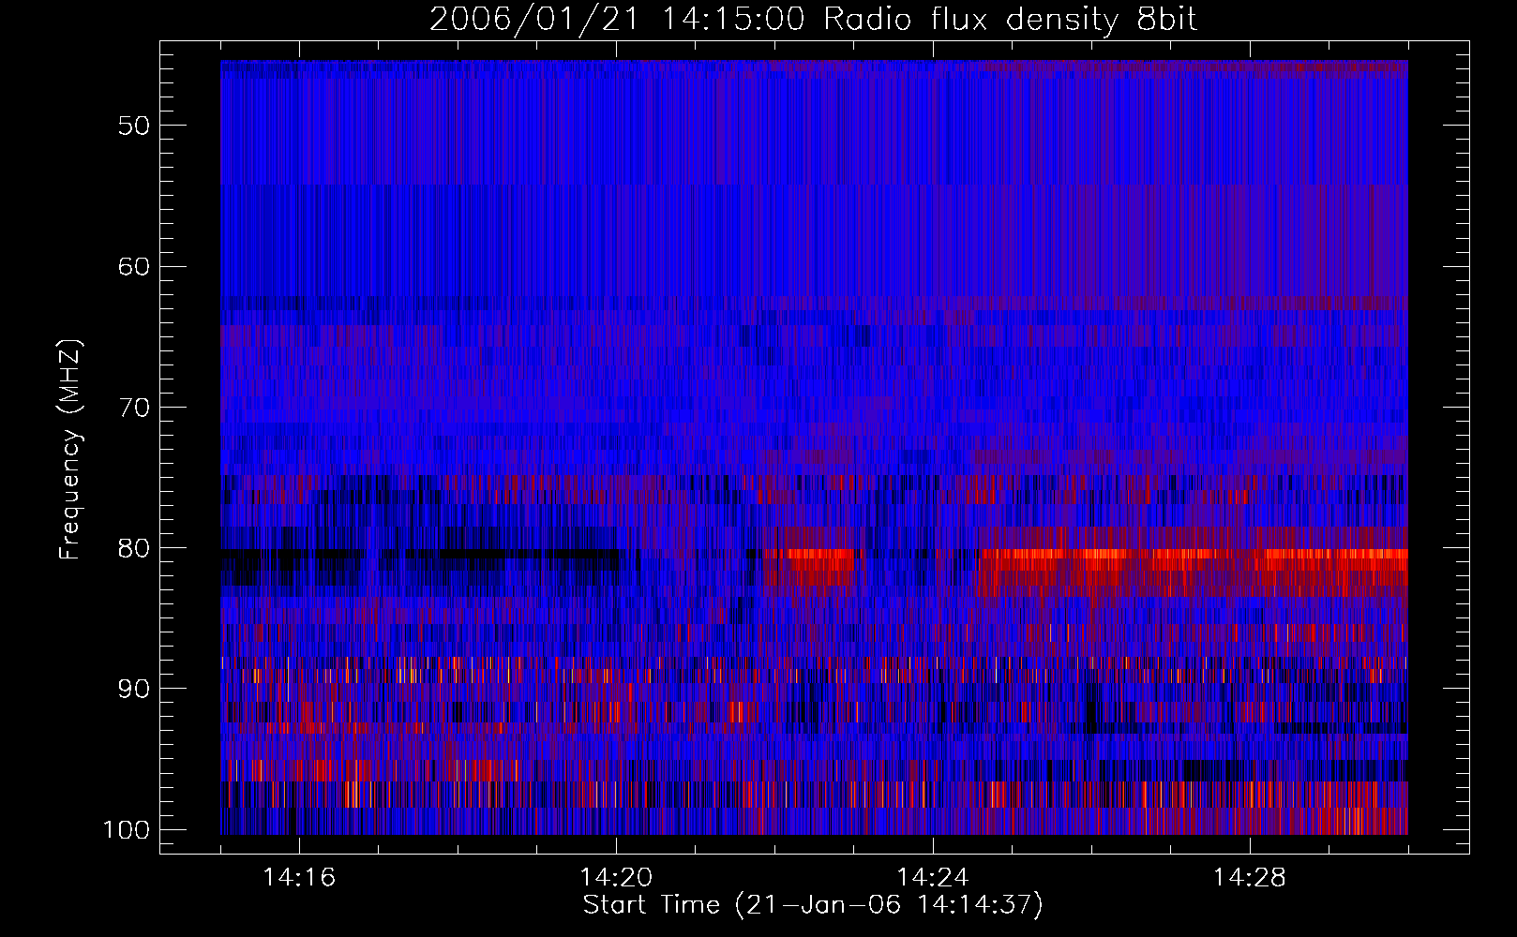Click the 70 frequency tick label
1517x937 pixels.
pos(135,408)
